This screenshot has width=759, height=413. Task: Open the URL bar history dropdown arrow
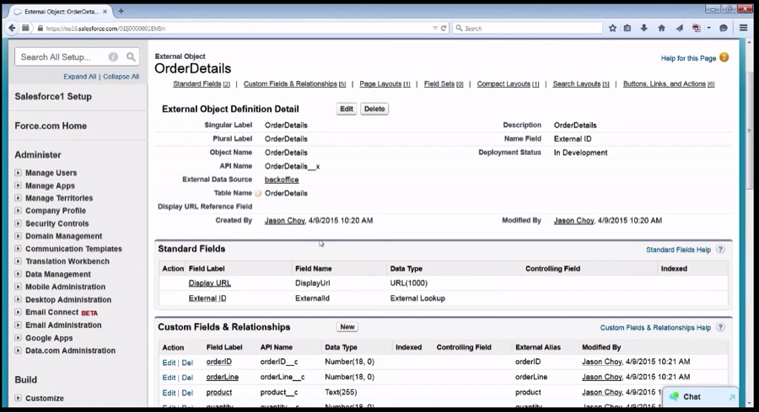tap(434, 29)
